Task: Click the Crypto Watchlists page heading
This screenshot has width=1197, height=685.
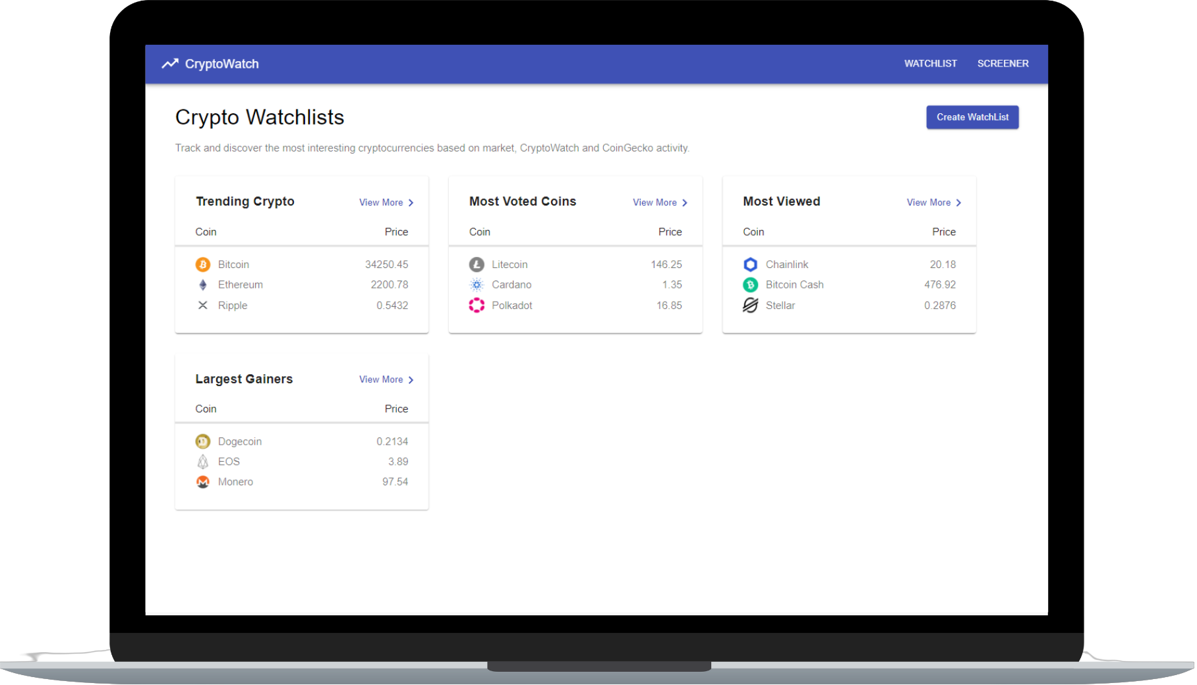Action: [x=260, y=117]
